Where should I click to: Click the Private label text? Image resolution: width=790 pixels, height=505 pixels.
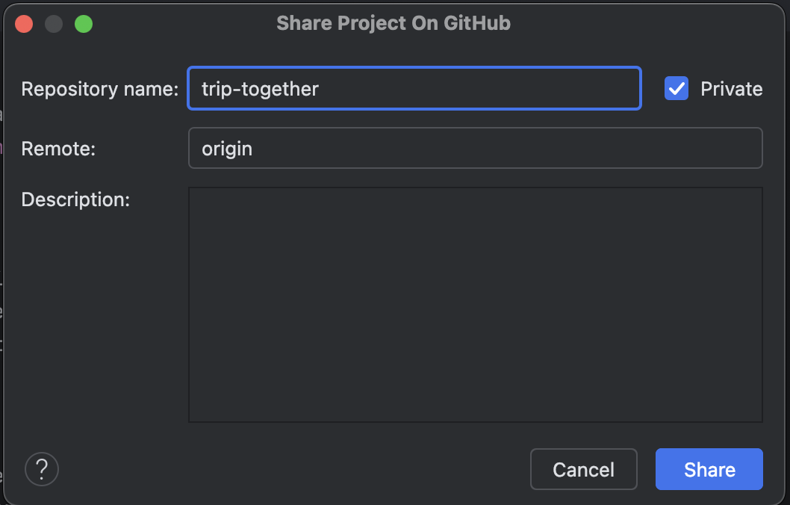(731, 90)
